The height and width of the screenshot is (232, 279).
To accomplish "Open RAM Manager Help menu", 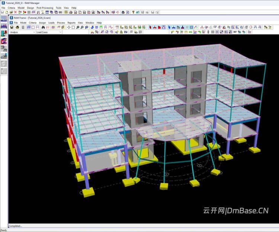I will click(x=74, y=8).
